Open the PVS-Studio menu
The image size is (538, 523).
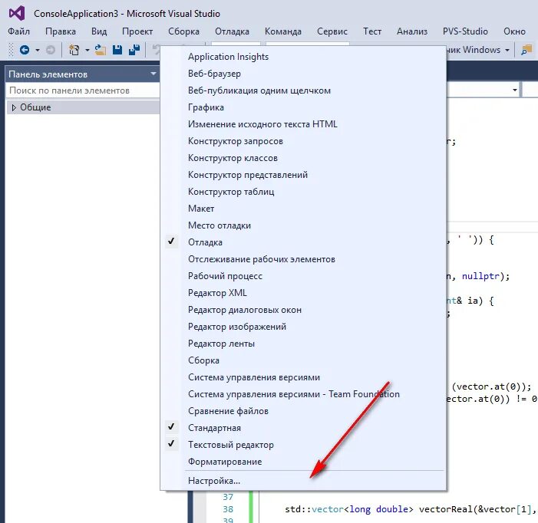click(465, 31)
